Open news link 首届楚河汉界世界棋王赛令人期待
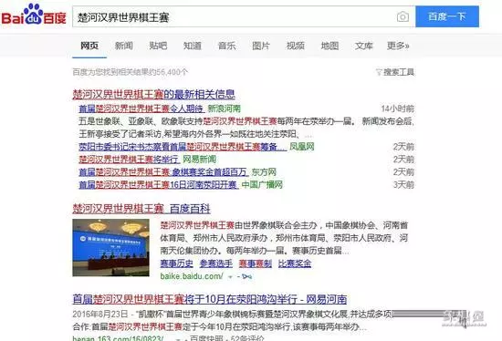This screenshot has height=341, width=502. point(141,108)
